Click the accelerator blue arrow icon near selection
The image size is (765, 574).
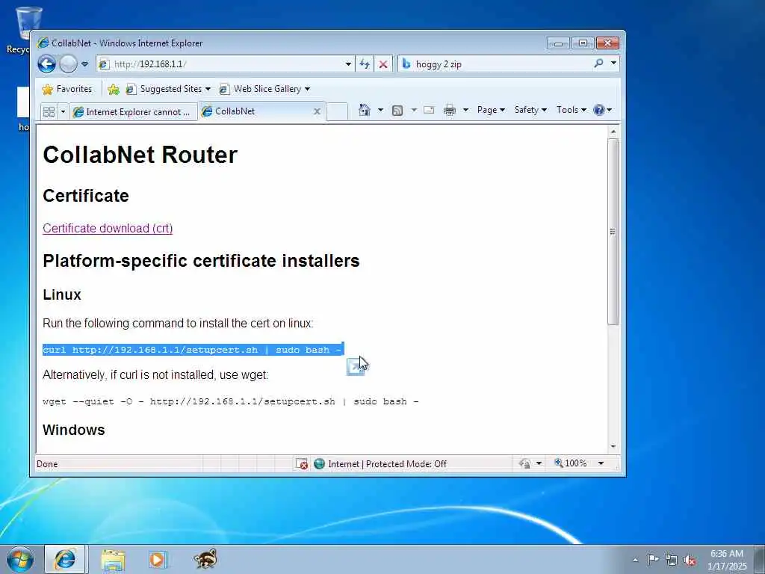355,367
